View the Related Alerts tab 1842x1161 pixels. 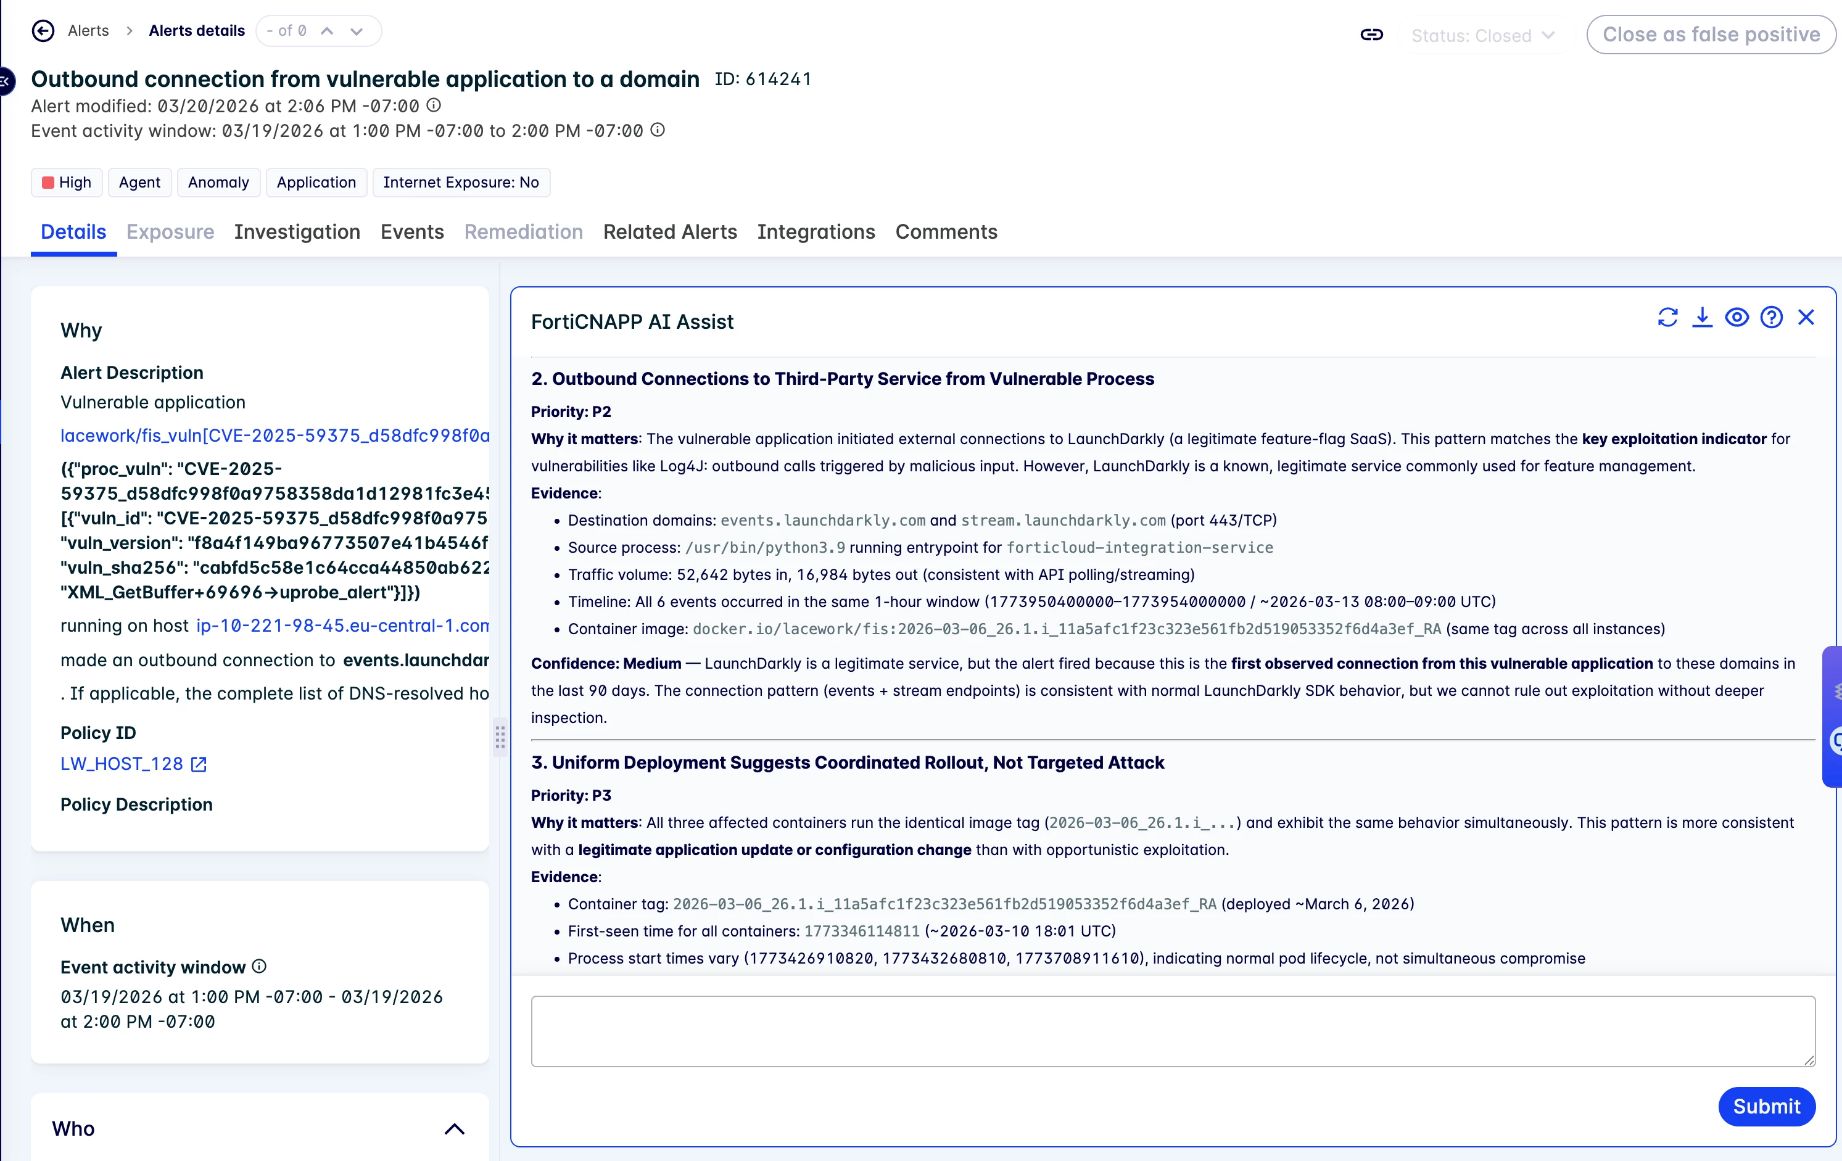click(x=670, y=232)
